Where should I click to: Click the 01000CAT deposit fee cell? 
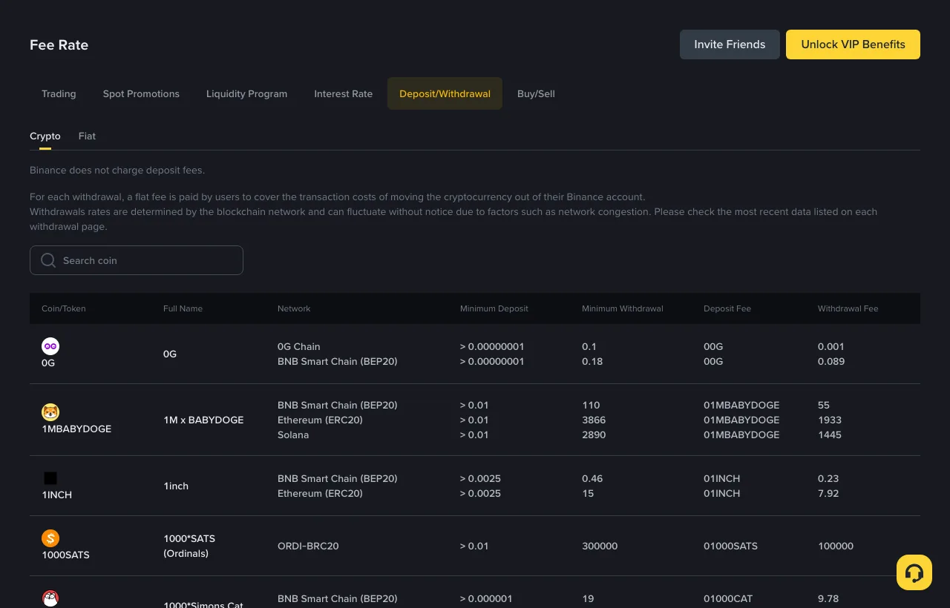pos(728,598)
